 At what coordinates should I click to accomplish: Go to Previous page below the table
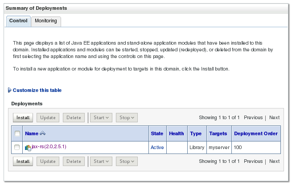[253, 161]
